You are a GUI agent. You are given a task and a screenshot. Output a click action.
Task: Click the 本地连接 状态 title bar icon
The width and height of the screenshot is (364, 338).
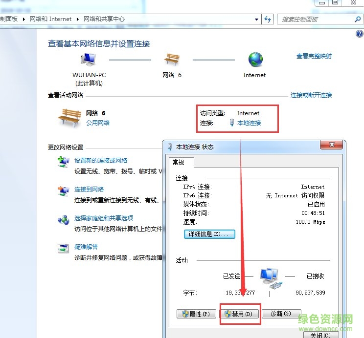click(170, 147)
